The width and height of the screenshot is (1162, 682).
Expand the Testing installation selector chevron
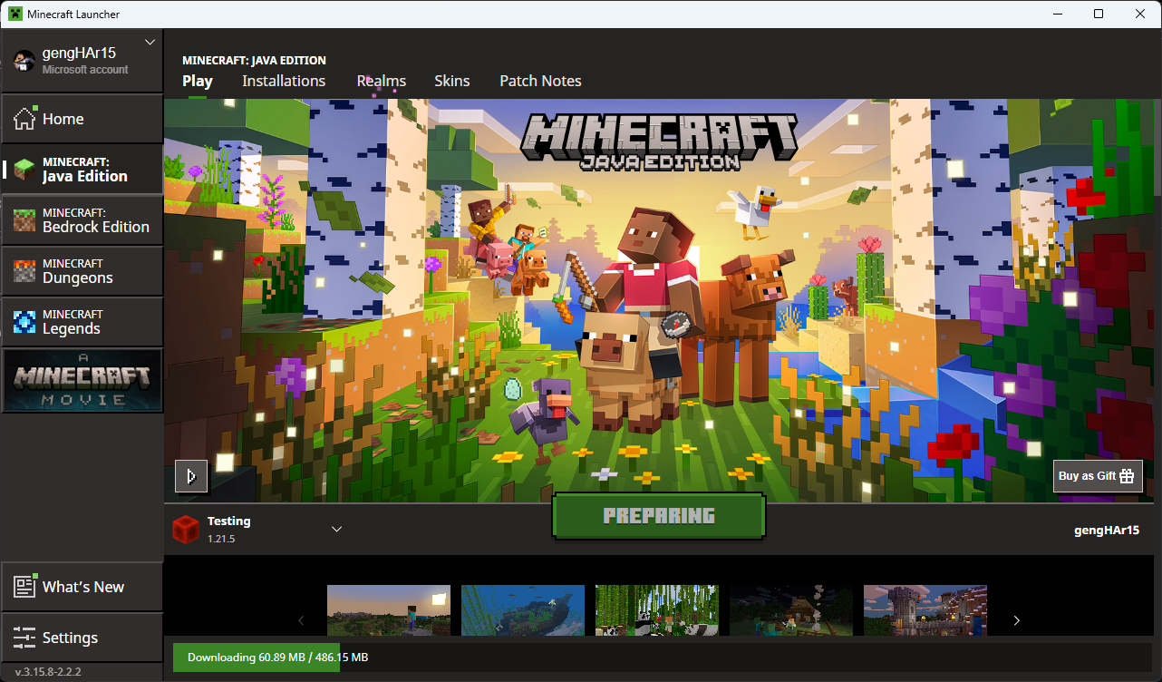336,529
